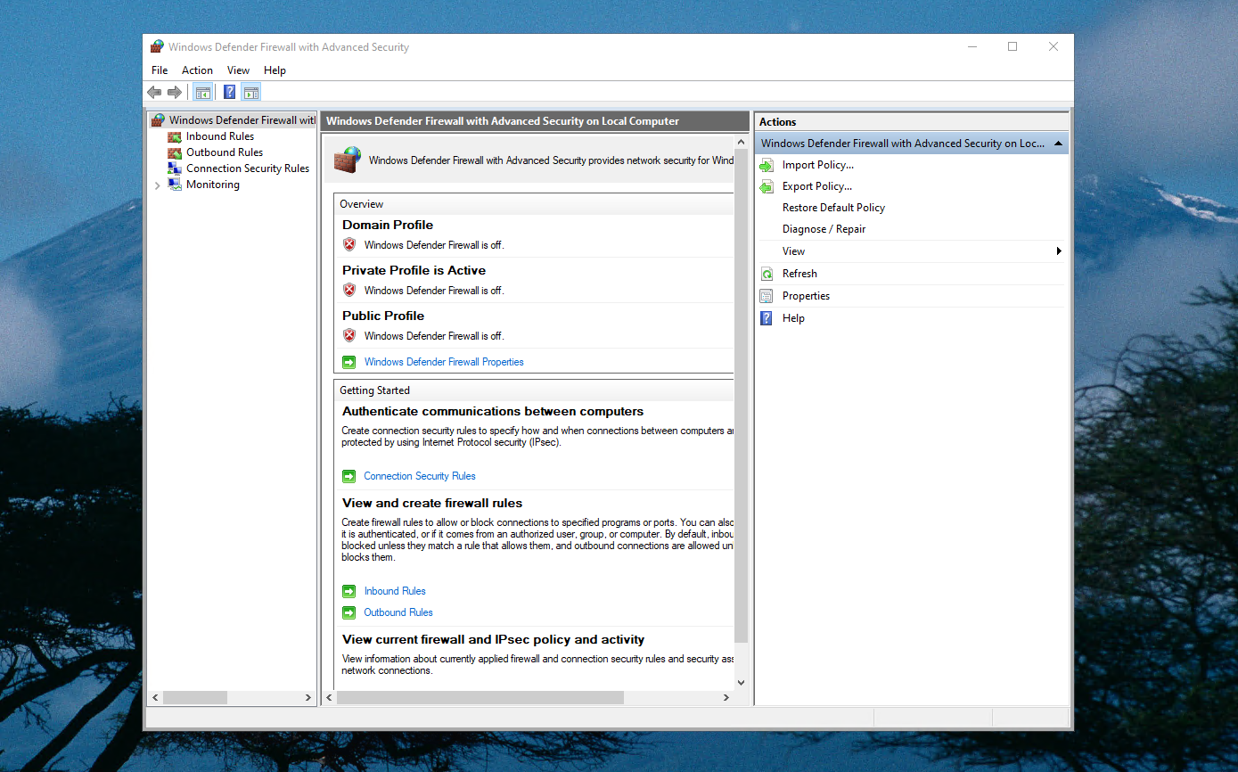Click the center pane horizontal scroll right arrow

click(726, 698)
